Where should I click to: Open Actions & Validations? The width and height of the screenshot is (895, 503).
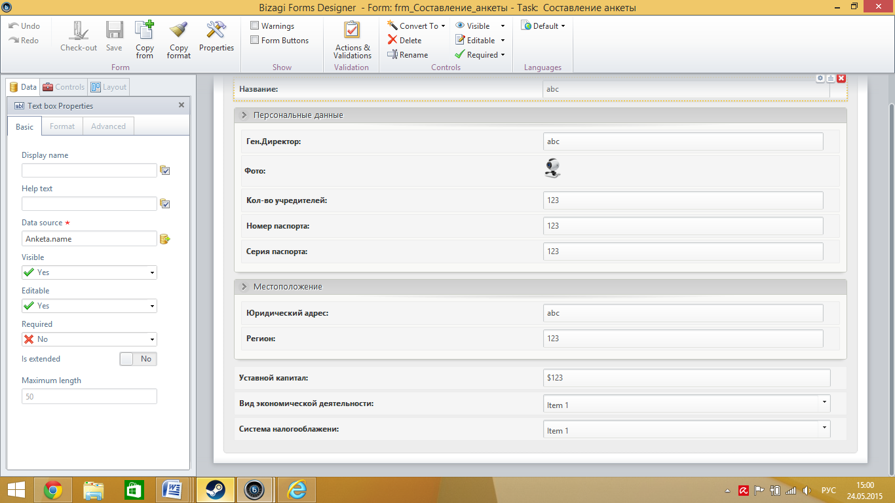point(352,39)
